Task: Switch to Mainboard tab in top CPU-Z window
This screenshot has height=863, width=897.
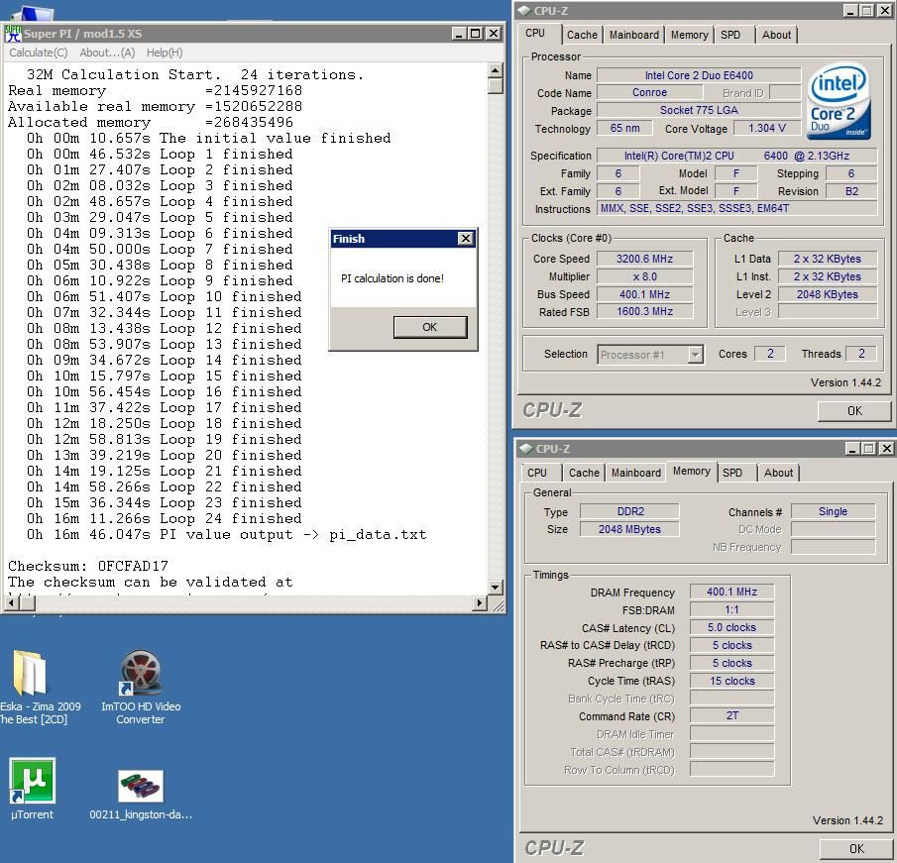Action: [x=634, y=35]
